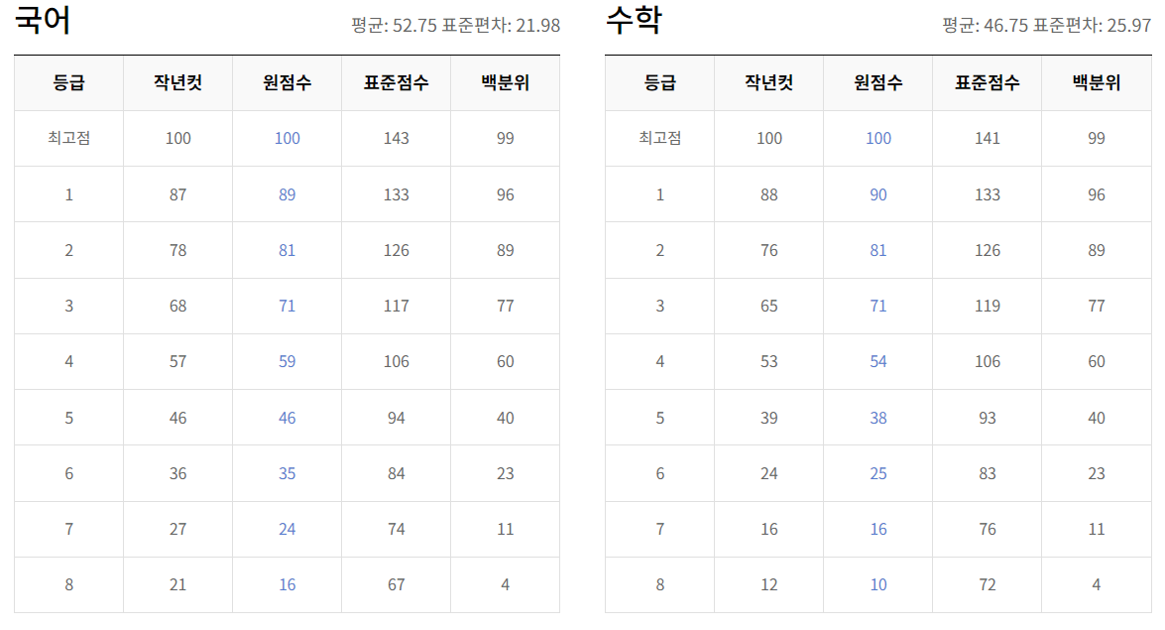Click the 표준점수 column header in 수학 table
Image resolution: width=1165 pixels, height=630 pixels.
click(x=988, y=82)
